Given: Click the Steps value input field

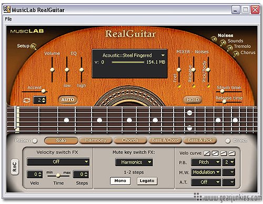Looking at the screenshot, I should [x=81, y=175].
